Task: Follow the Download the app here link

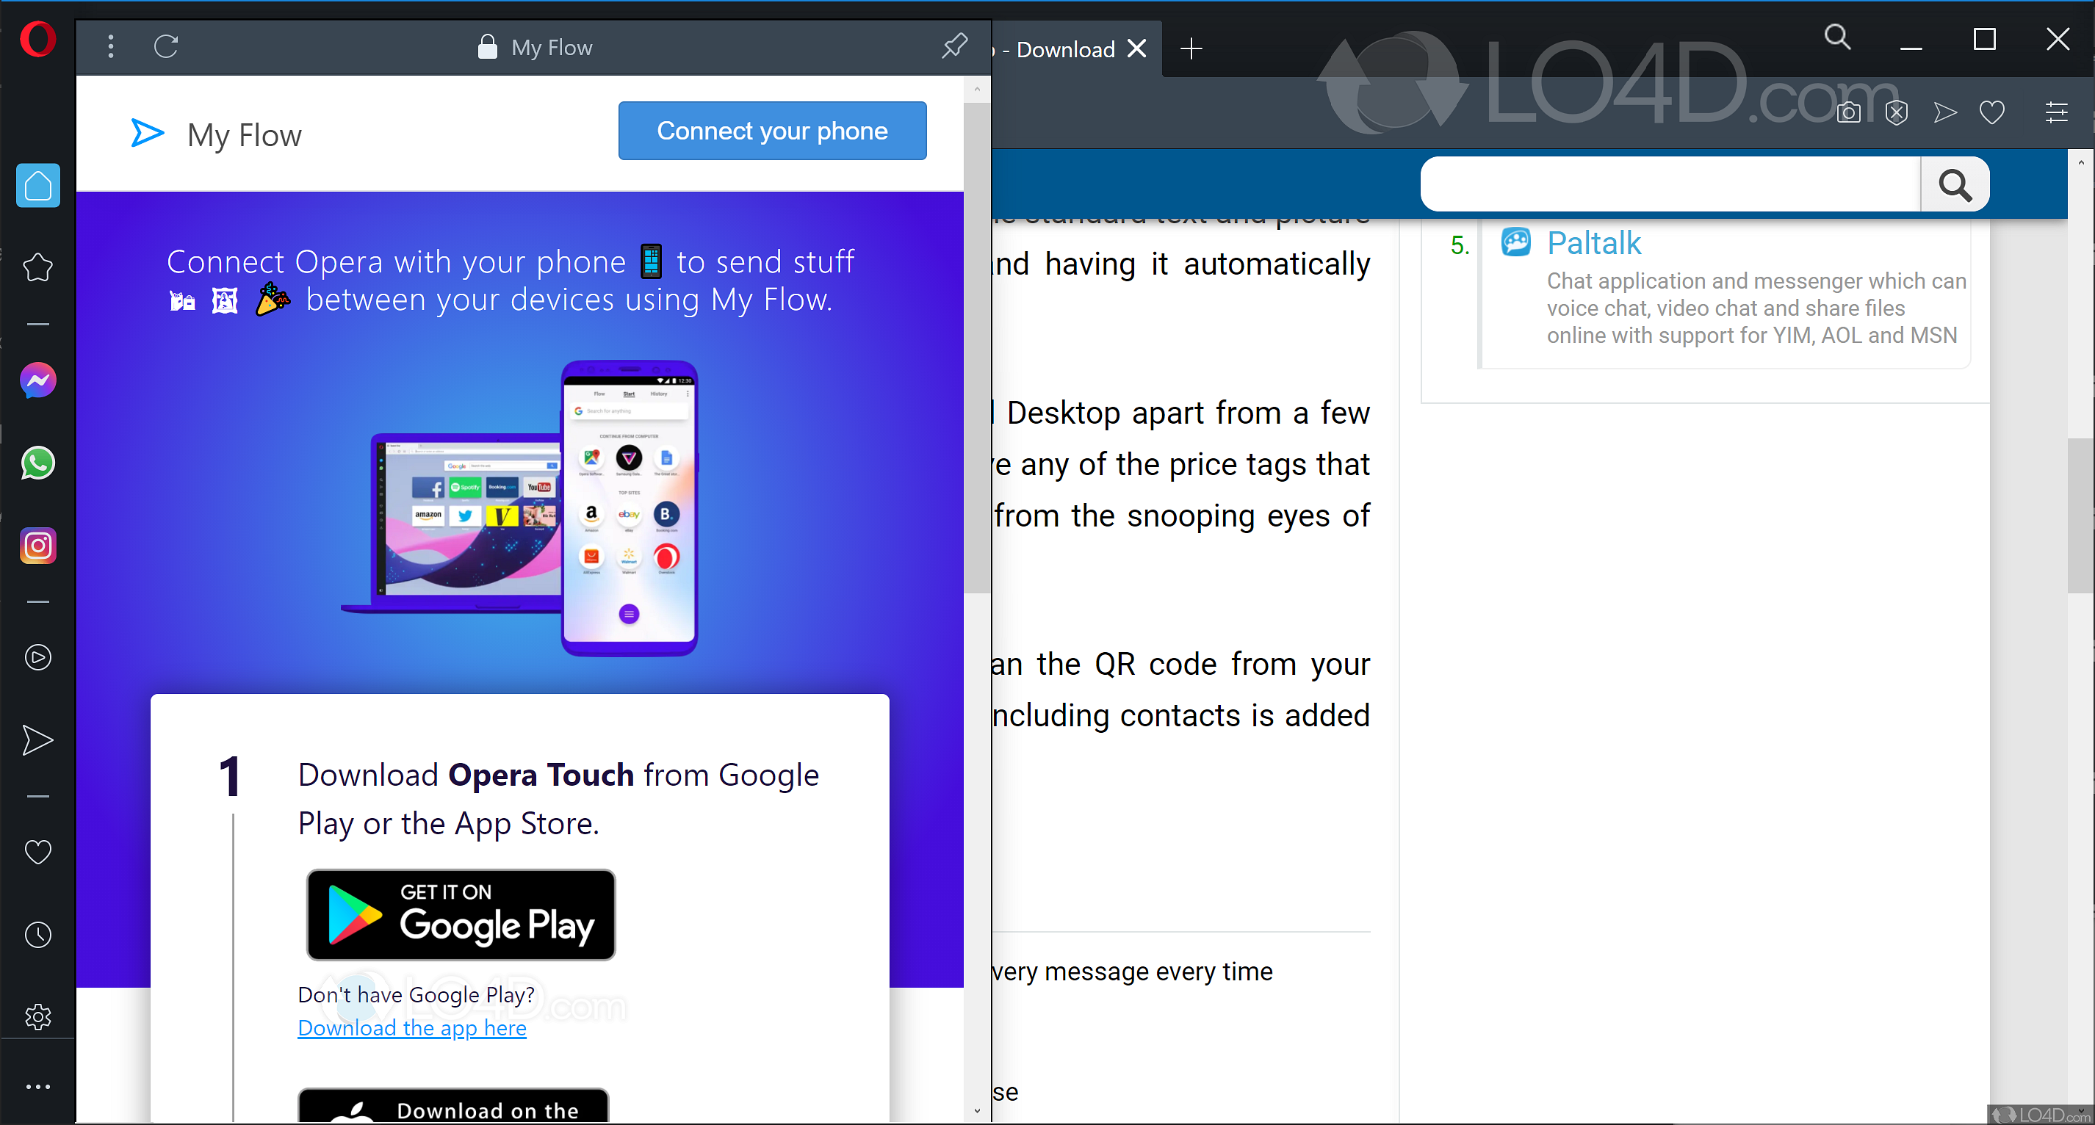Action: tap(412, 1027)
